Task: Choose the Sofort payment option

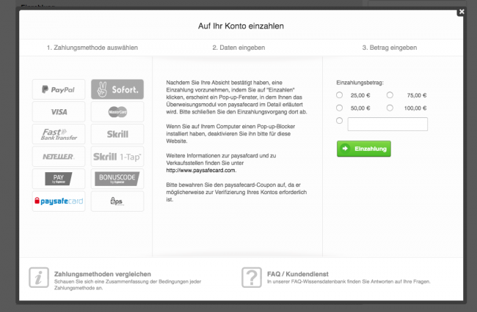Action: [117, 89]
